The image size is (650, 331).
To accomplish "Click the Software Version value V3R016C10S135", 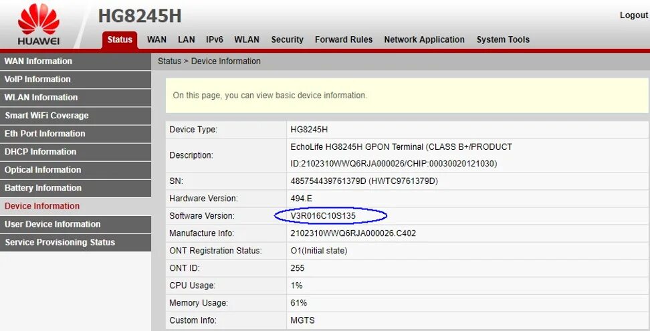I will [x=323, y=216].
